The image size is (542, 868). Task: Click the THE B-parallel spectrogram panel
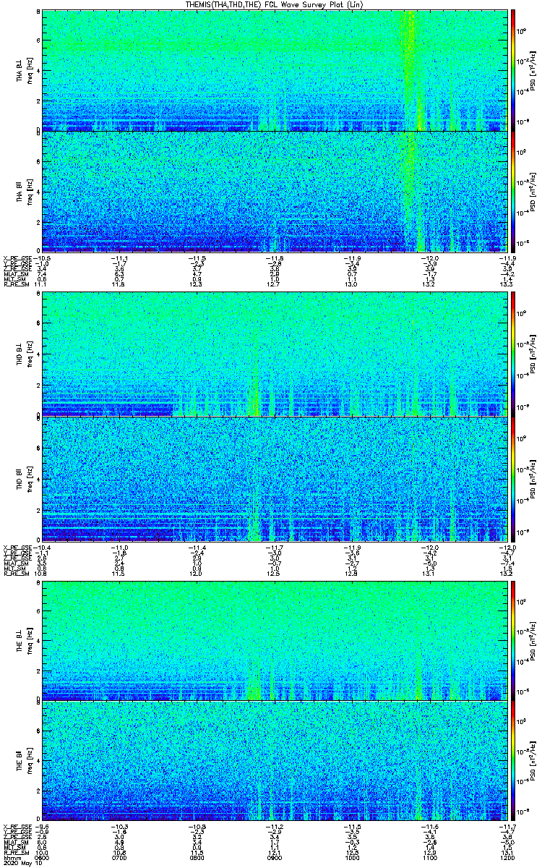point(273,761)
